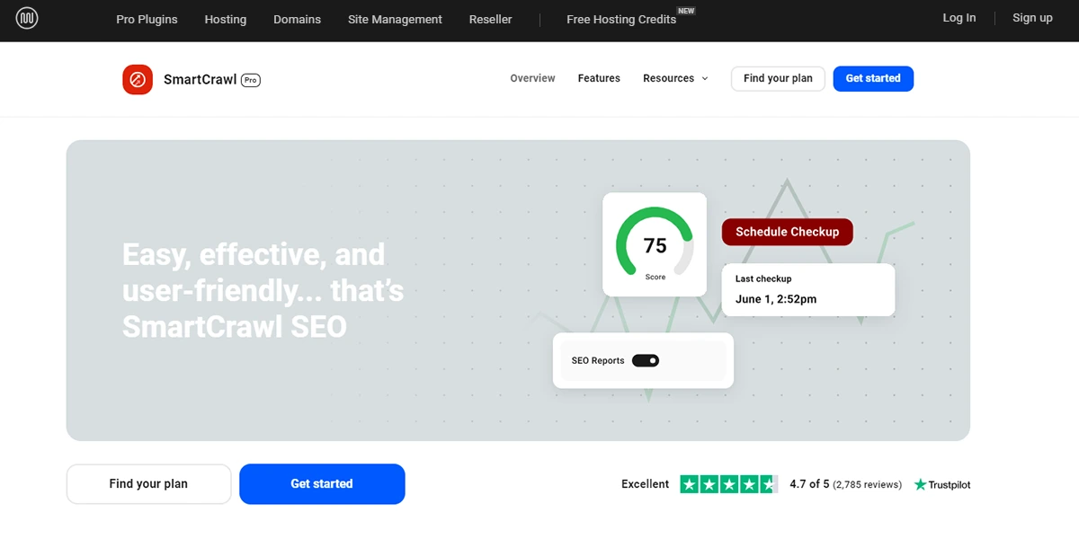Open the Reseller menu item
The height and width of the screenshot is (539, 1079).
491,19
